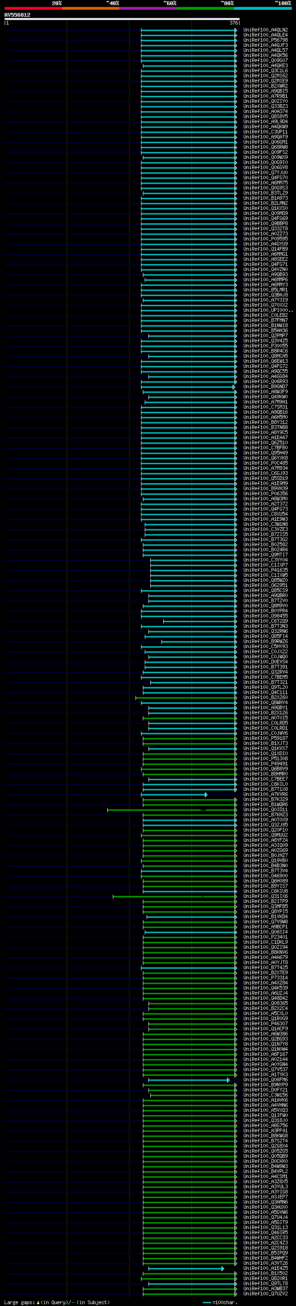
Task: Select hit label UniRef100_P59187
Action: click(265, 738)
